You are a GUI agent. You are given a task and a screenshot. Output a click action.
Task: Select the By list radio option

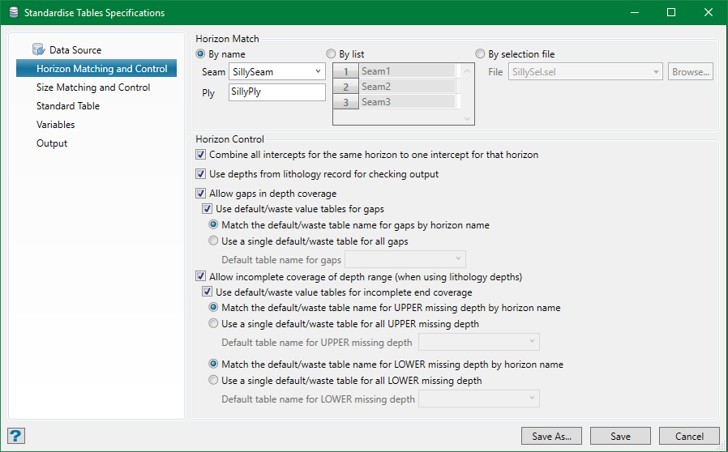(x=331, y=54)
